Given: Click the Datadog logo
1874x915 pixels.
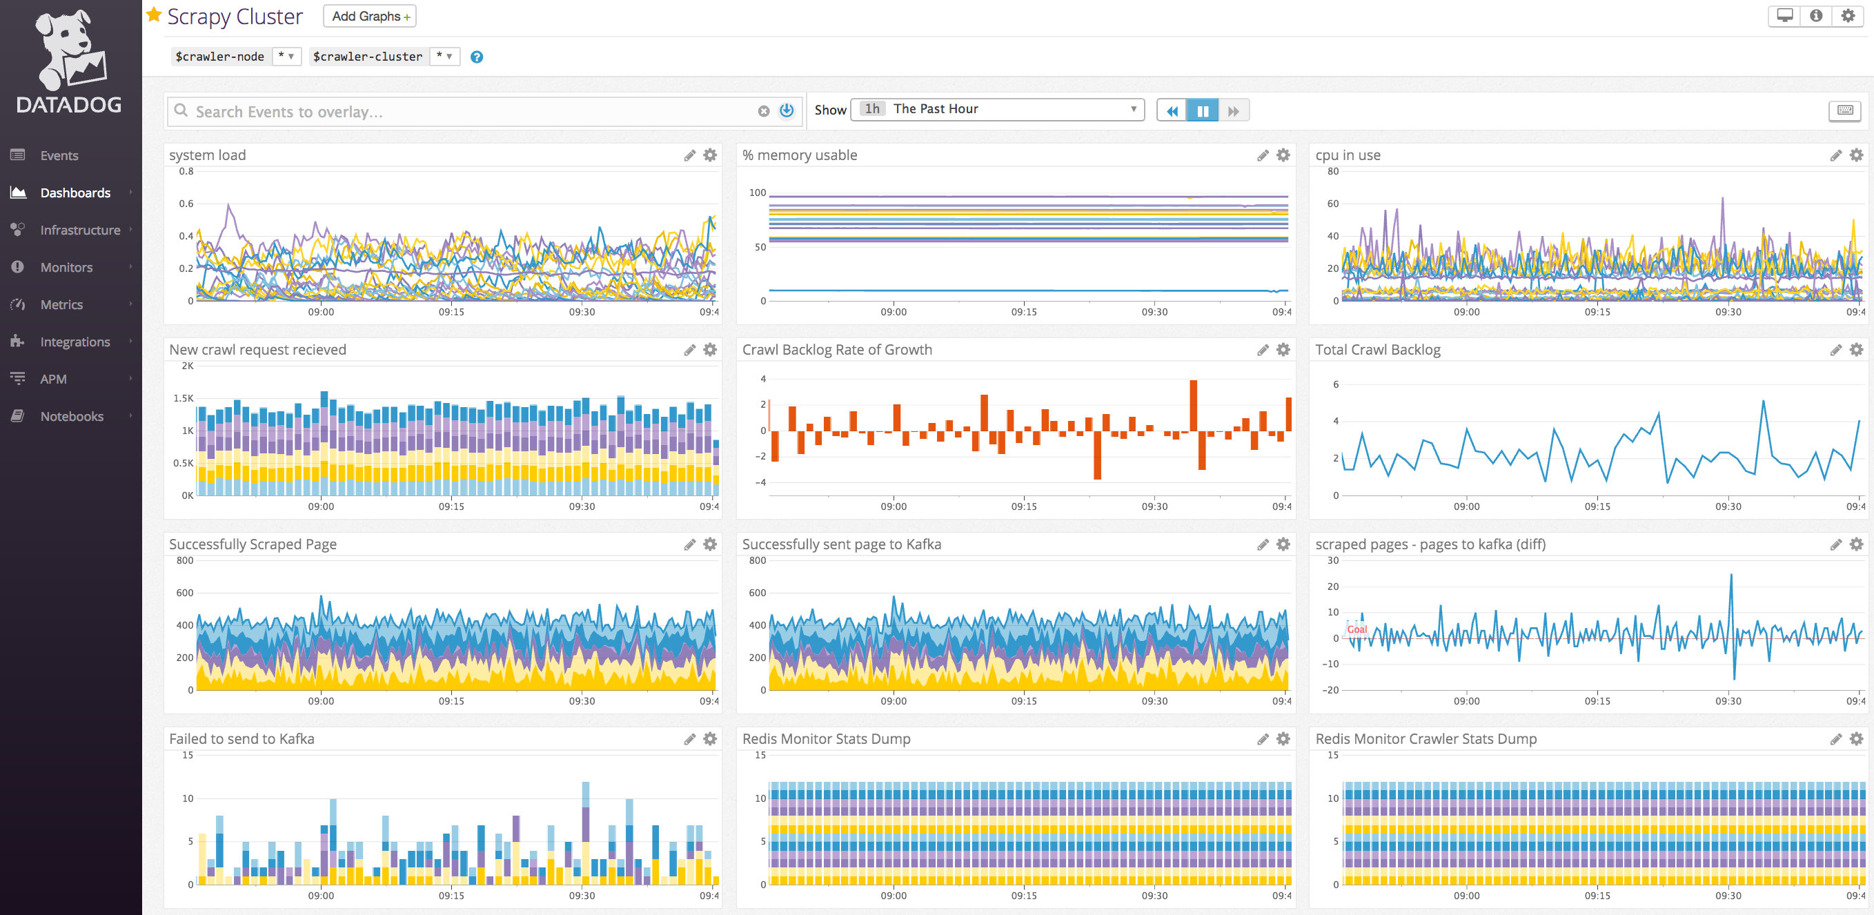Looking at the screenshot, I should (x=70, y=60).
